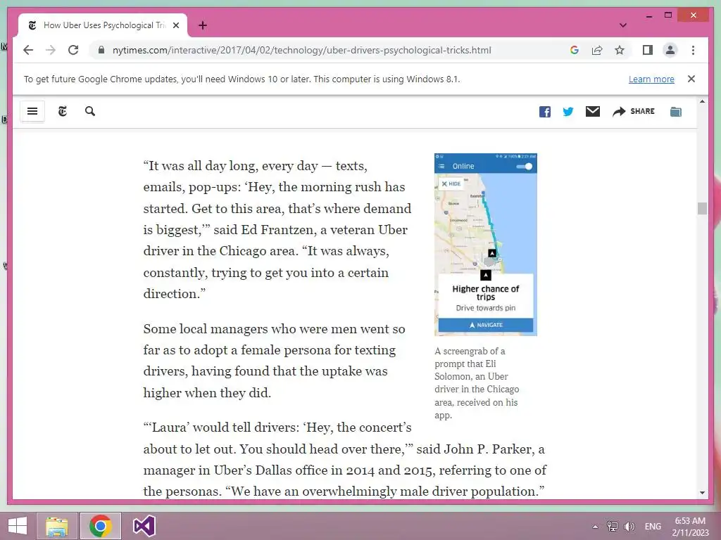Save the article with folder icon
Image resolution: width=721 pixels, height=540 pixels.
(675, 112)
